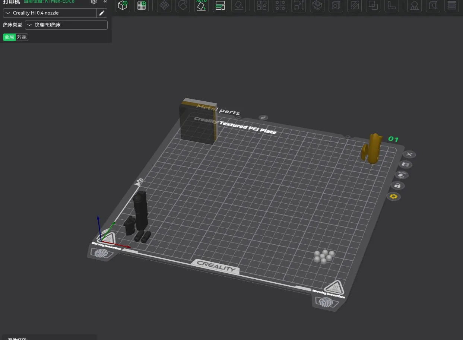The image size is (463, 340).
Task: Select the Move tool with four arrows
Action: [x=164, y=5]
